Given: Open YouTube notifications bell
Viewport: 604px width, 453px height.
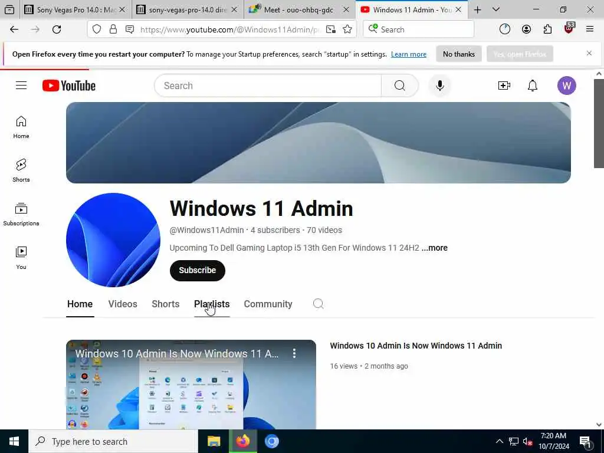Looking at the screenshot, I should (x=533, y=86).
